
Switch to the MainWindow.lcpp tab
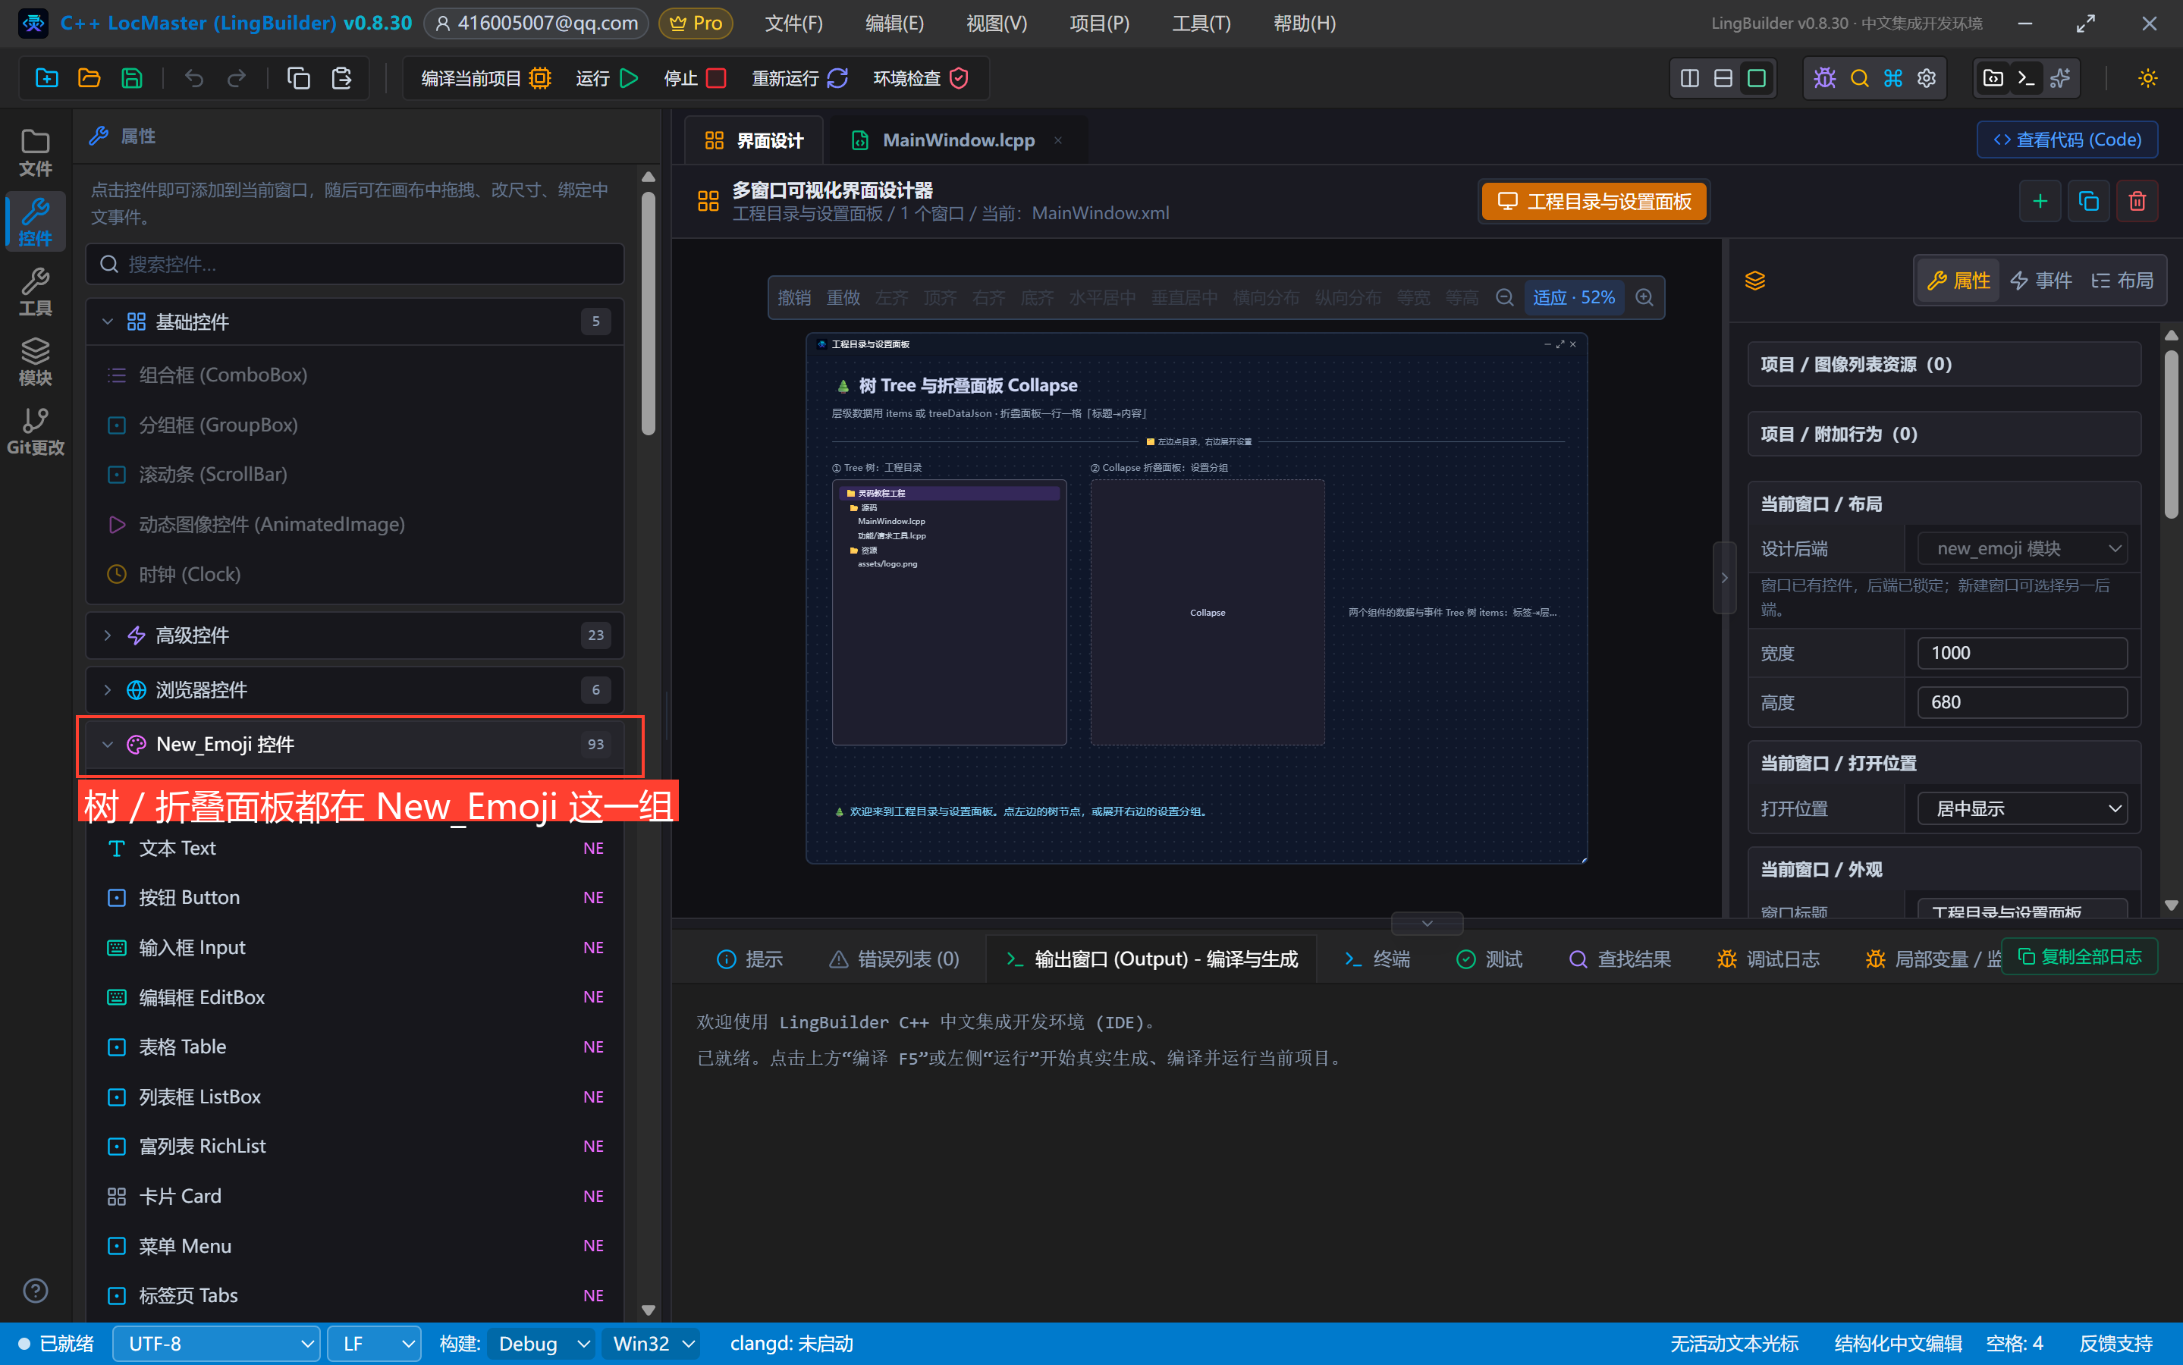pyautogui.click(x=959, y=140)
